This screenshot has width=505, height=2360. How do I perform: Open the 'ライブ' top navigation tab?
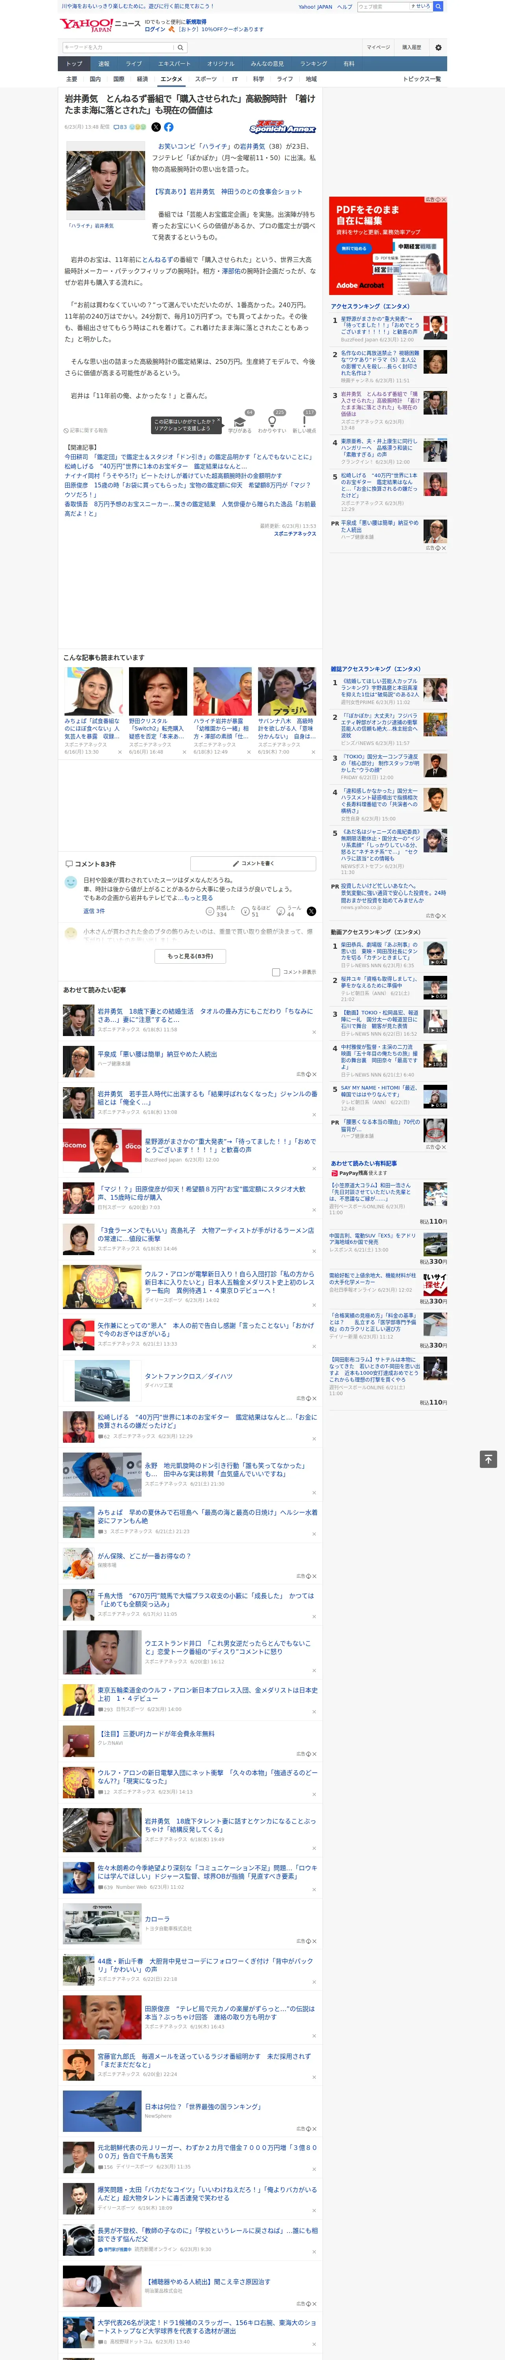134,63
